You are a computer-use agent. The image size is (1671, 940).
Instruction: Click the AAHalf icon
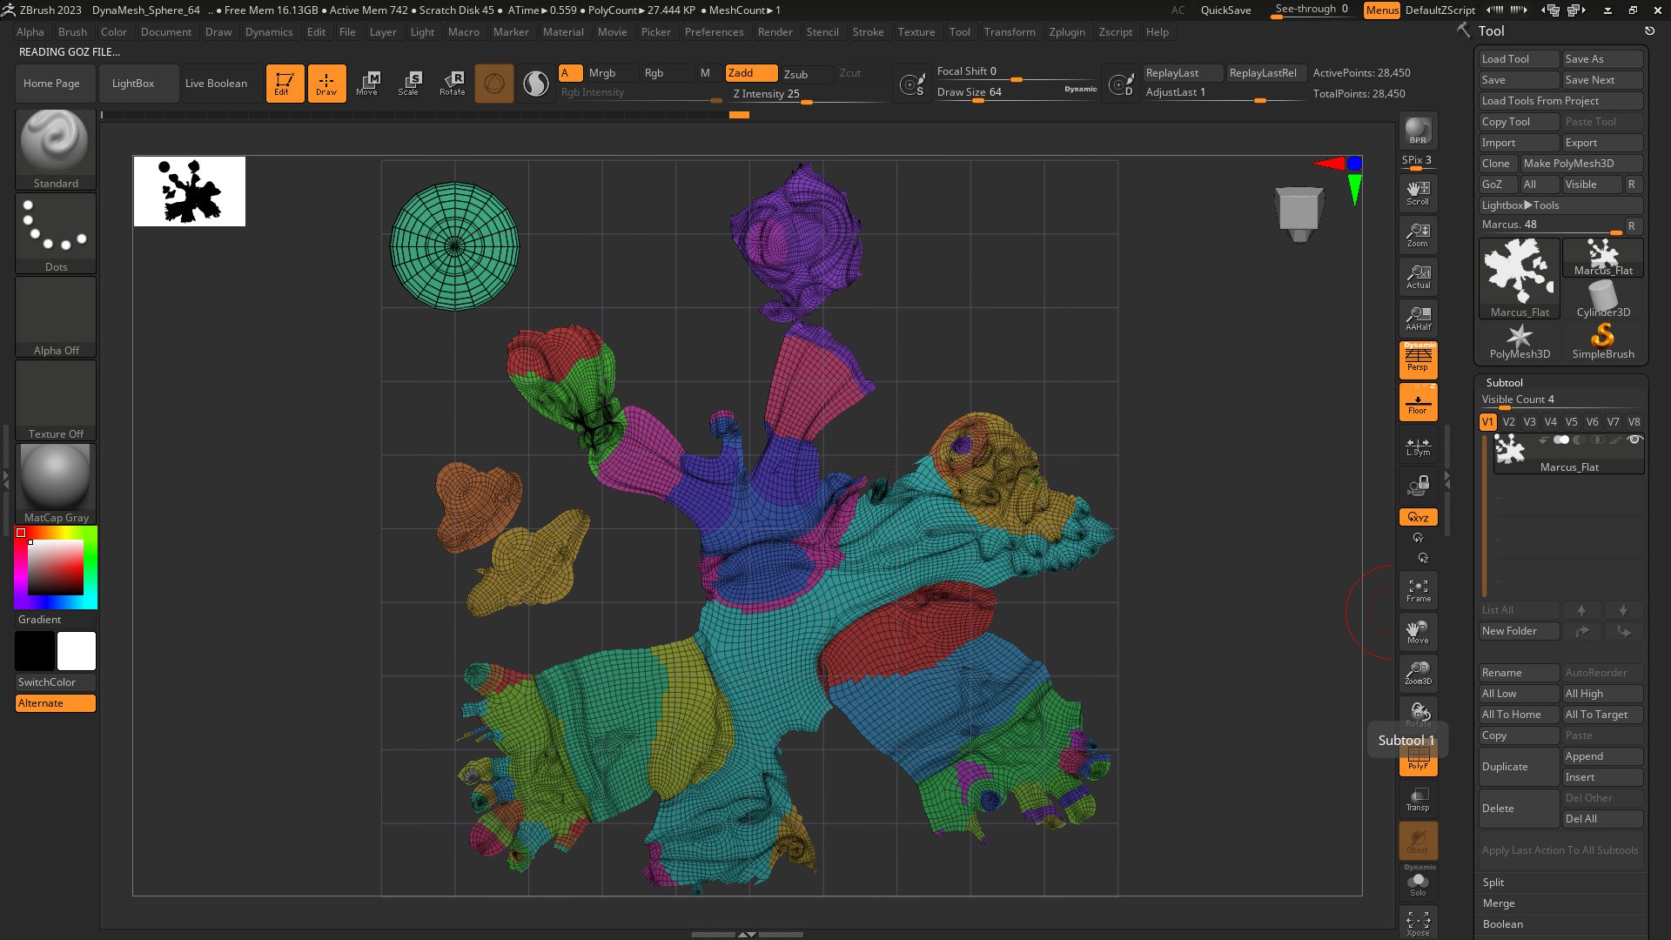1418,319
